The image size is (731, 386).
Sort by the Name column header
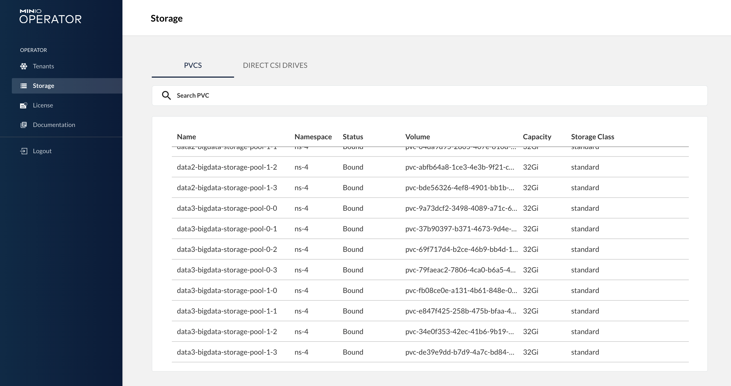pyautogui.click(x=186, y=137)
